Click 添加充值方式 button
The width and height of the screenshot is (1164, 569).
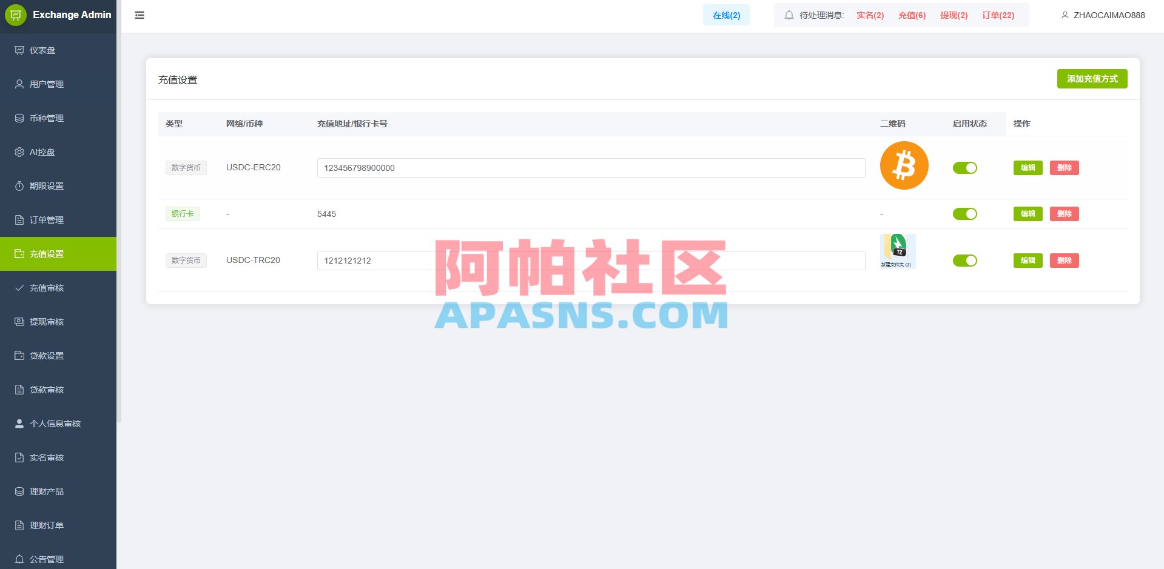click(x=1092, y=79)
